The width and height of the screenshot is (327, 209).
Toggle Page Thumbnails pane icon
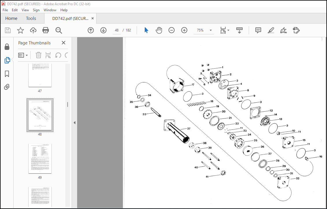(x=7, y=60)
